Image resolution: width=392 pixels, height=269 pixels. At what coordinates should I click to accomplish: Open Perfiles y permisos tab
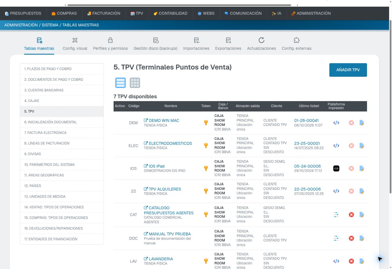110,44
